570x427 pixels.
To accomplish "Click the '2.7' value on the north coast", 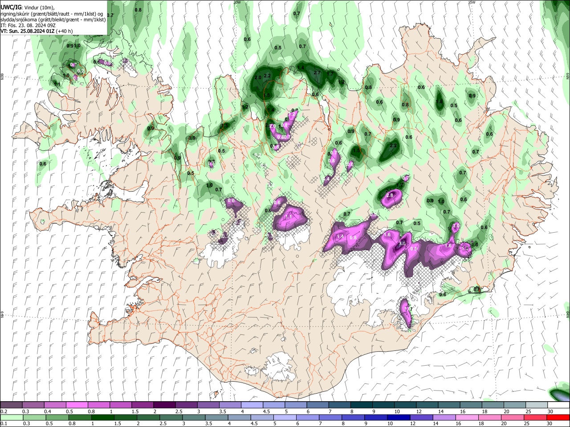I will coord(317,73).
